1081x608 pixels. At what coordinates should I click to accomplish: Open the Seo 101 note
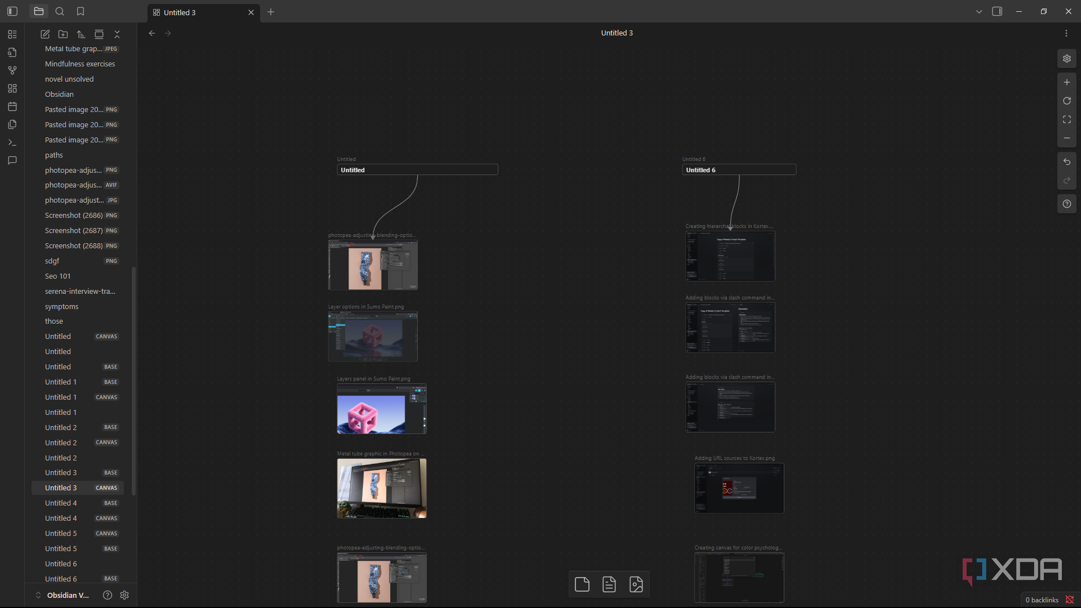[x=78, y=276]
